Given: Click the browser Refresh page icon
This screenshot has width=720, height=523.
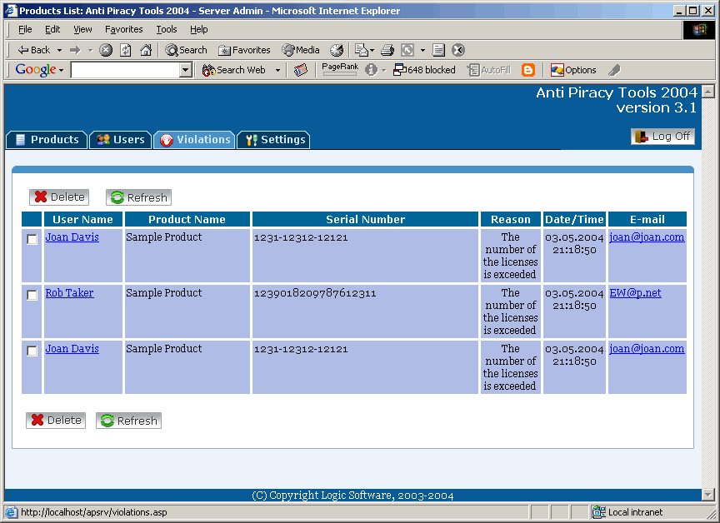Looking at the screenshot, I should (126, 50).
